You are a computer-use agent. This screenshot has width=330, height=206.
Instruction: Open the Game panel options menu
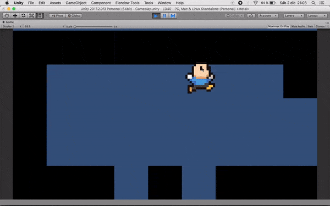(327, 23)
